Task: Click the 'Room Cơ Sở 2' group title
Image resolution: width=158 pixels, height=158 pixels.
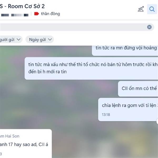Action: point(26,6)
